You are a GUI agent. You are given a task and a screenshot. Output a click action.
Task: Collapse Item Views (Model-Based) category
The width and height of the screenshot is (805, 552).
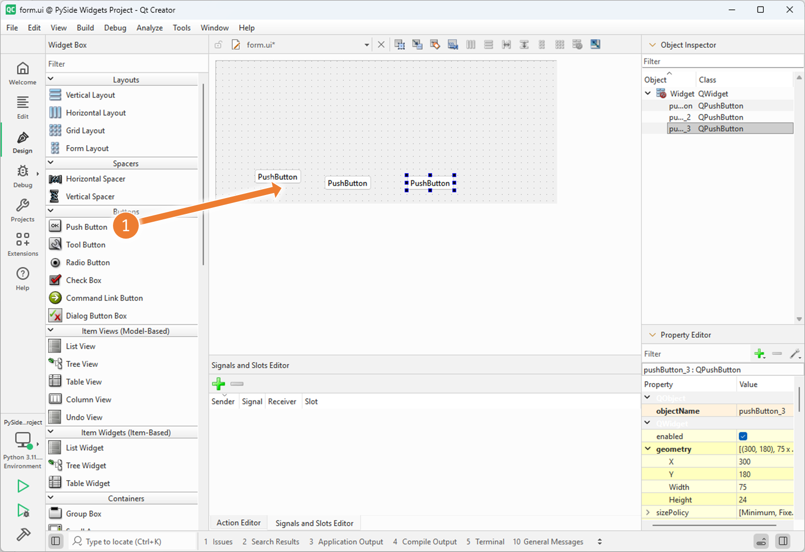pyautogui.click(x=51, y=330)
